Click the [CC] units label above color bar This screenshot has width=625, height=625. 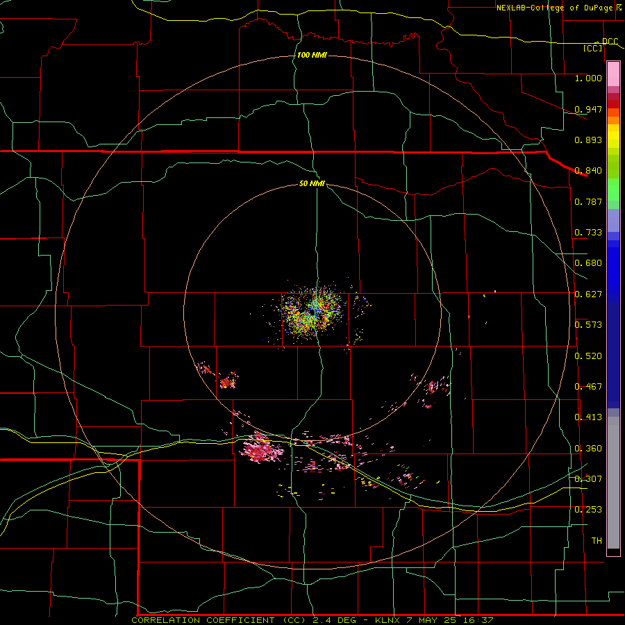pyautogui.click(x=593, y=48)
